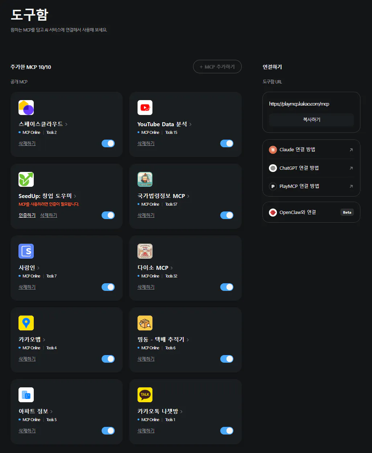Click the 카카오톡 TALK icon
Screen dimensions: 372x453
145,395
